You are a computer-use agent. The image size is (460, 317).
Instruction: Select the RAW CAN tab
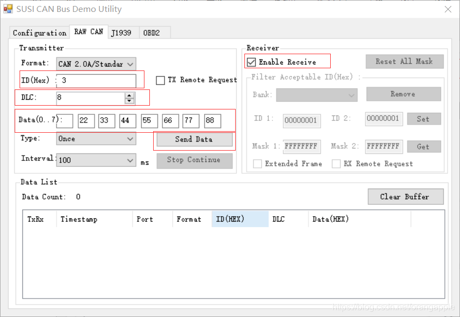tap(89, 31)
